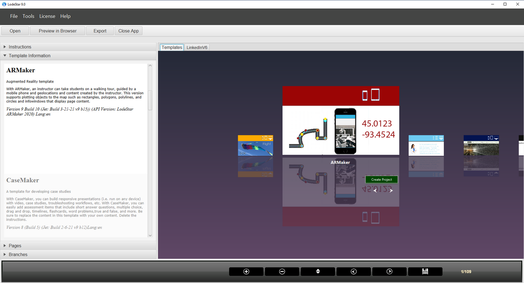Screen dimensions: 524x283
Task: Click the floppy disk save button
Action: click(425, 271)
